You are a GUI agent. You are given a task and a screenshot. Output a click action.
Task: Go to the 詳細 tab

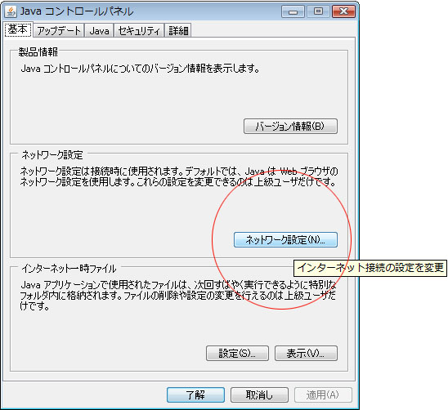coord(178,30)
